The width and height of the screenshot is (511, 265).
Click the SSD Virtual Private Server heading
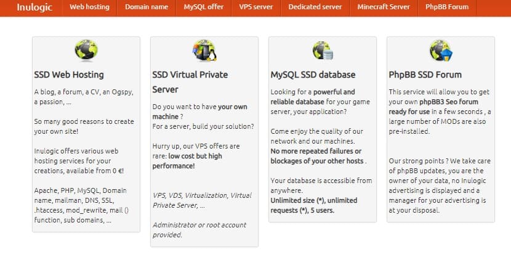[190, 82]
